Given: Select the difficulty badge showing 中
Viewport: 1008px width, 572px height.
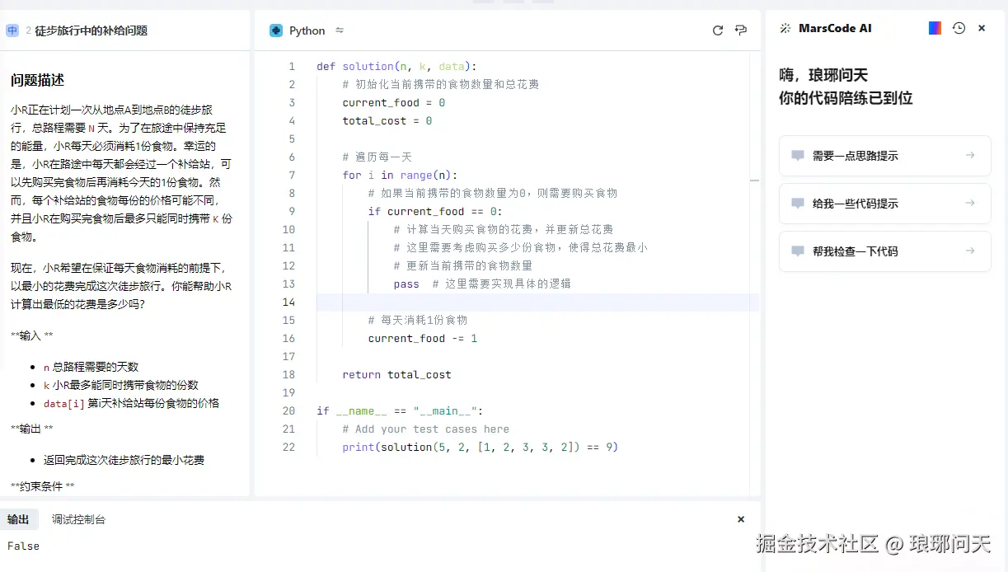Looking at the screenshot, I should point(13,30).
